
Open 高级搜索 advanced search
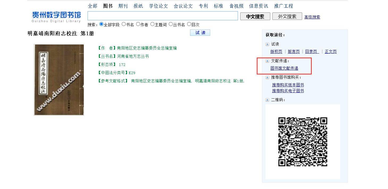point(312,17)
